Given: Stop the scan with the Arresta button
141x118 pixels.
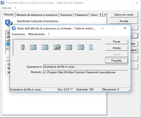Looking at the screenshot, I should coord(117,48).
